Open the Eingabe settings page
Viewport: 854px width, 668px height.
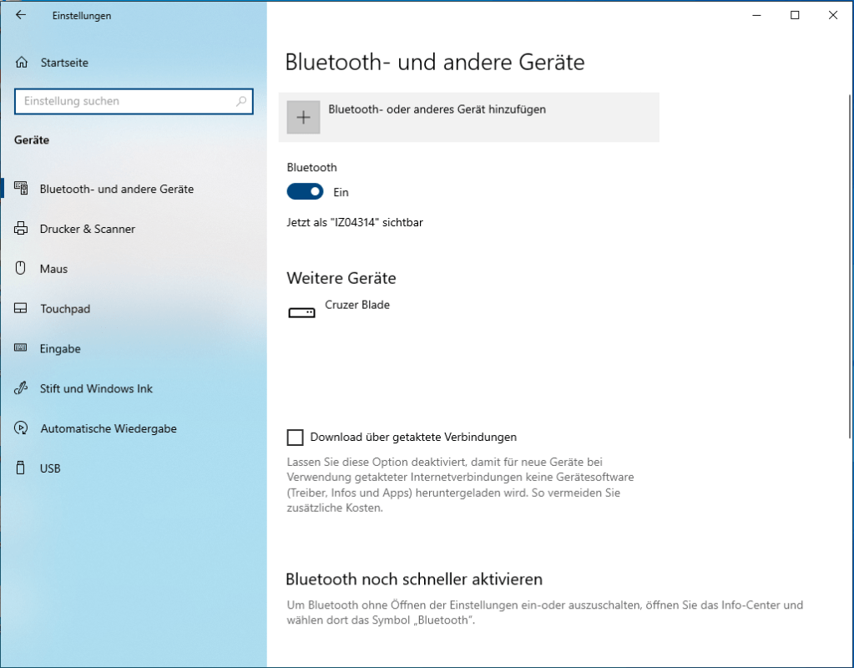tap(60, 349)
